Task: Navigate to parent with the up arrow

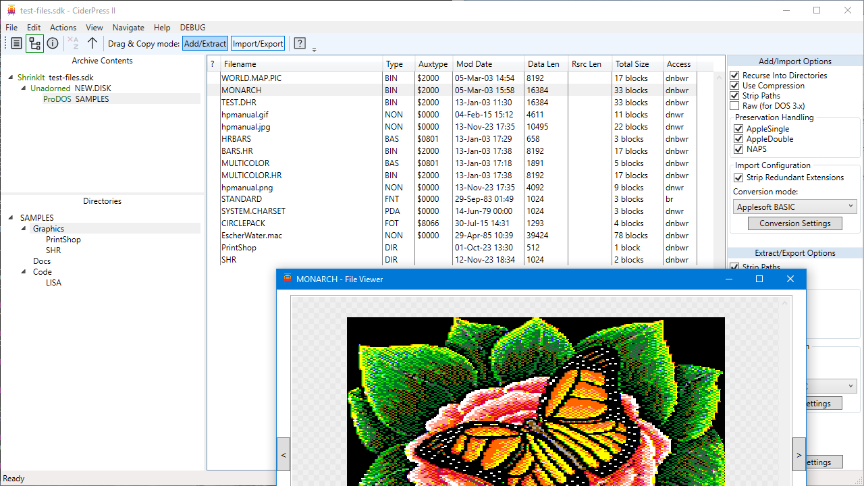Action: pyautogui.click(x=92, y=44)
